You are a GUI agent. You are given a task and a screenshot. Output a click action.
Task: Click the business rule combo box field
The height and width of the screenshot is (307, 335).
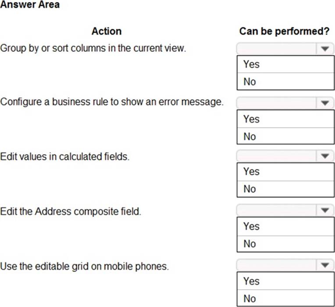pyautogui.click(x=276, y=103)
